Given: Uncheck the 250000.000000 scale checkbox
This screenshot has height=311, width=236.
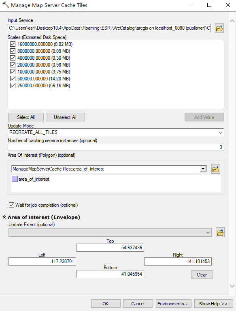Looking at the screenshot, I should click(x=13, y=86).
